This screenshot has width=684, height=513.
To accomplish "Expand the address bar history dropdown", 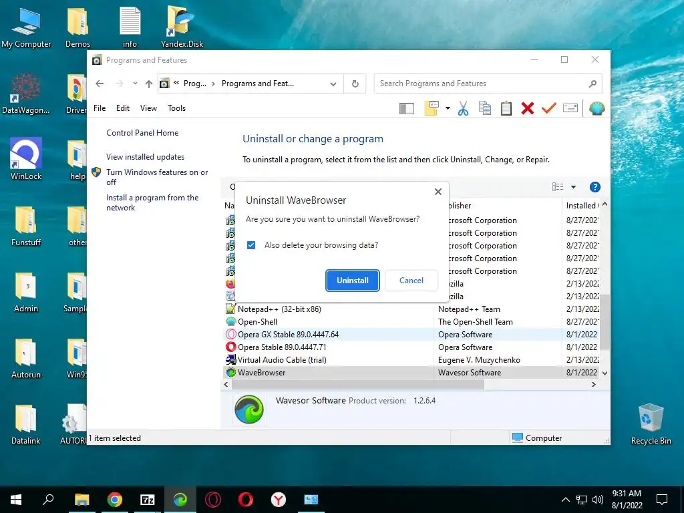I will pos(333,83).
